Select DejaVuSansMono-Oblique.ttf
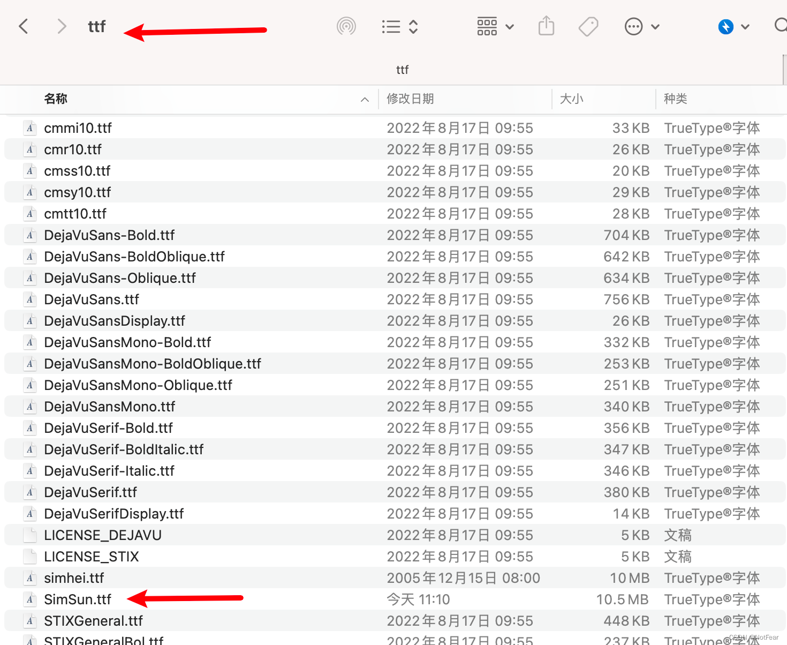787x645 pixels. (x=395, y=385)
